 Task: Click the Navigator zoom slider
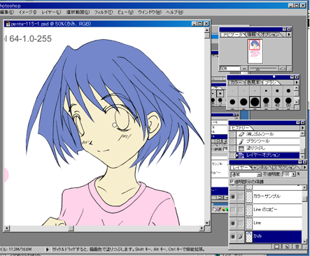coord(263,69)
